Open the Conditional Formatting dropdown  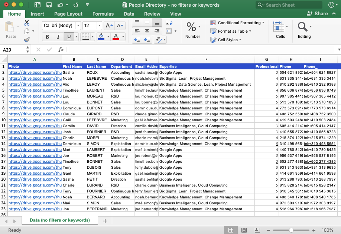[237, 23]
